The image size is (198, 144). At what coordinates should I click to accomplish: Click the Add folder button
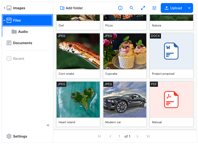[71, 8]
